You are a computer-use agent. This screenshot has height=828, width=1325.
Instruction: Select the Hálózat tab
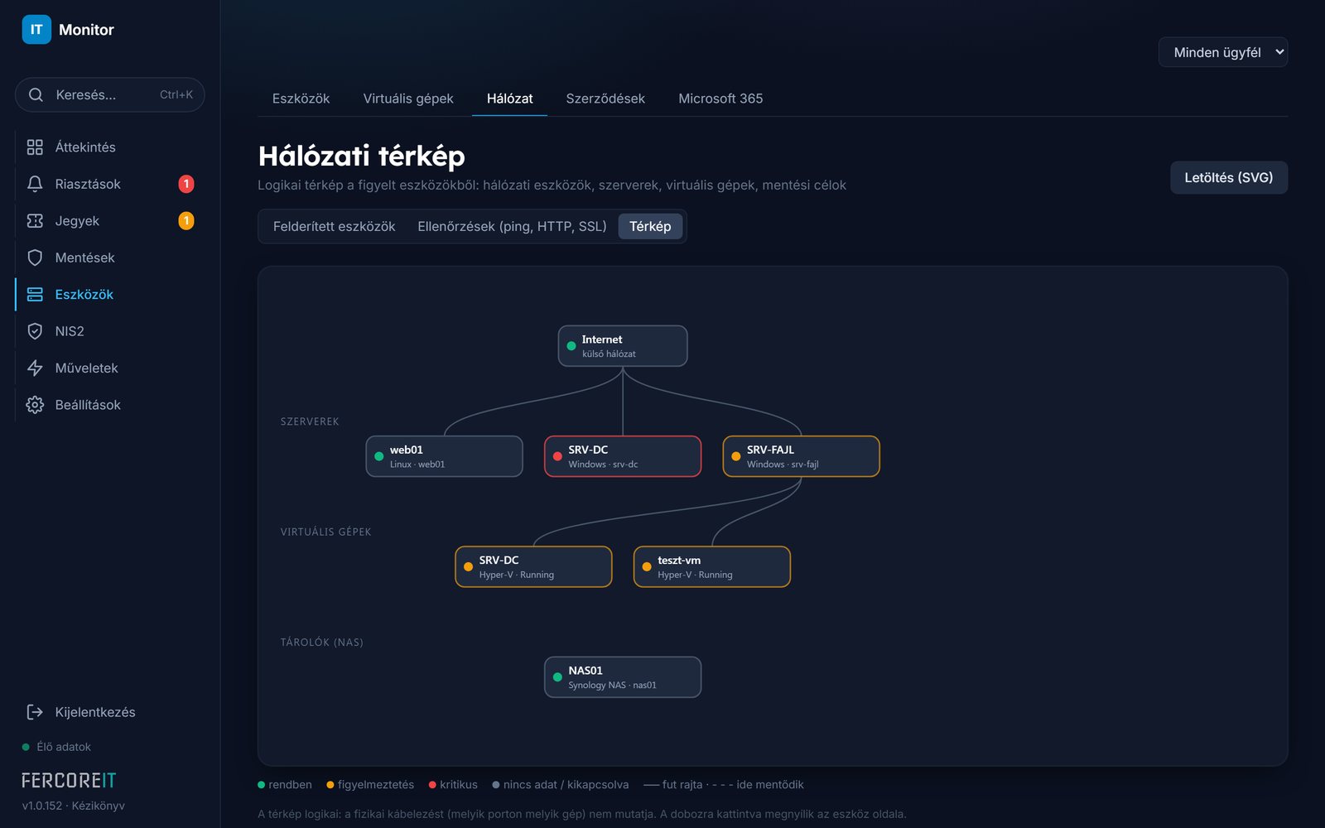click(509, 99)
